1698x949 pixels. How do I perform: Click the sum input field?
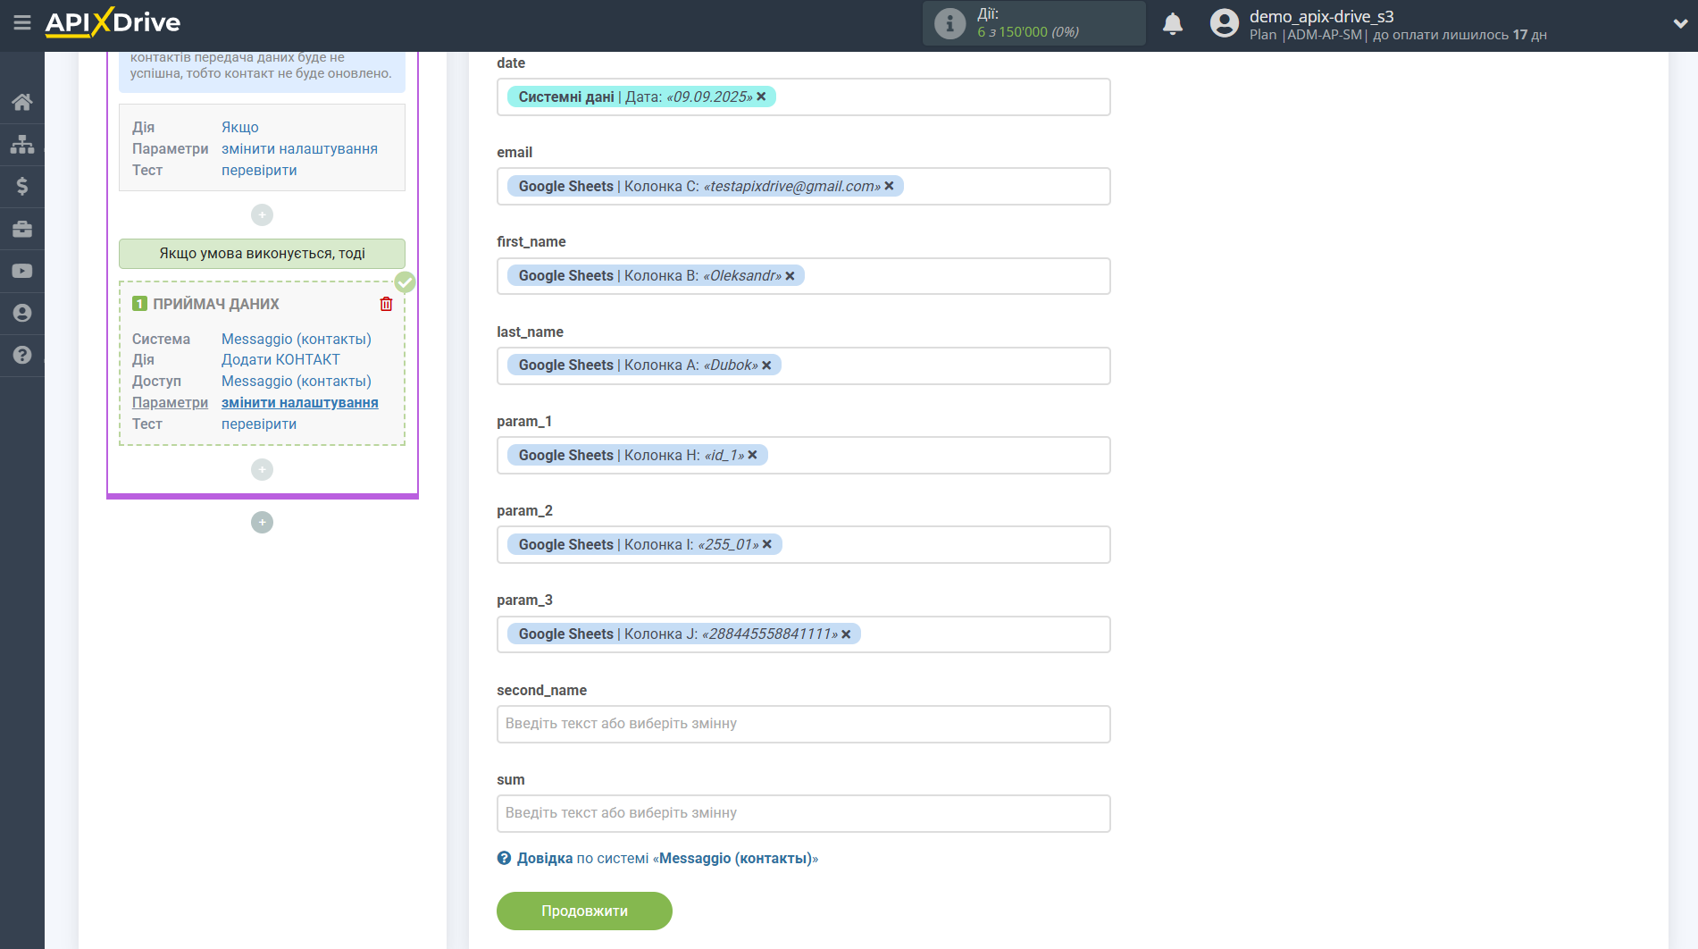pyautogui.click(x=803, y=813)
